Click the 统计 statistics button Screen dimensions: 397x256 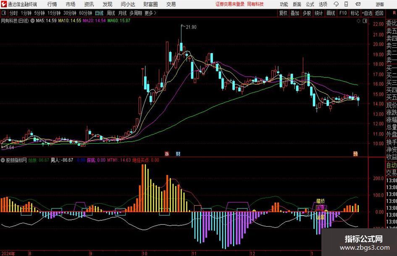pos(318,13)
